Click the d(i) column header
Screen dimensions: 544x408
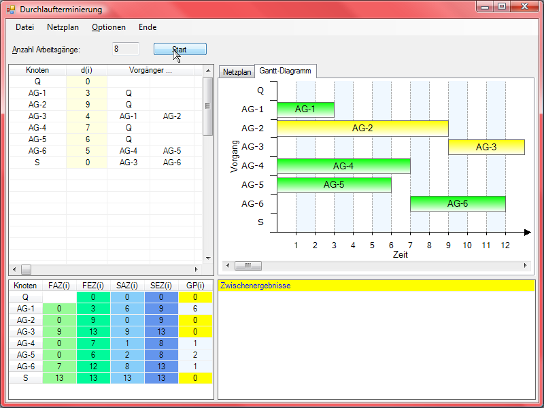coord(86,70)
